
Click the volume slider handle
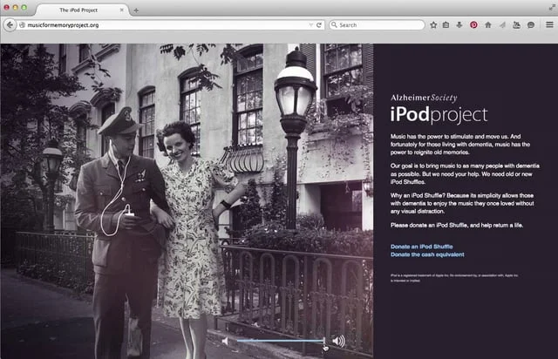[324, 341]
